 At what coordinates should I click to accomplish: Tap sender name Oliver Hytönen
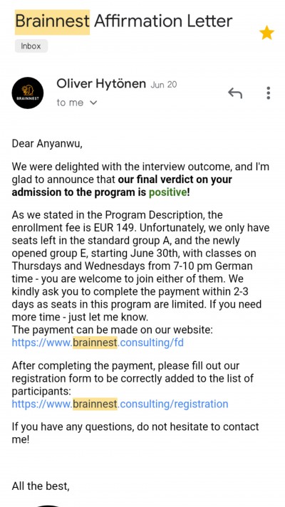(x=101, y=84)
